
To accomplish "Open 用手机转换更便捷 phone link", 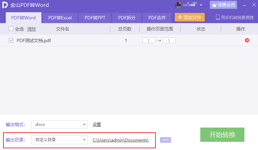I will pyautogui.click(x=235, y=17).
